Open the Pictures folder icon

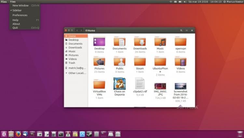[x=99, y=62]
